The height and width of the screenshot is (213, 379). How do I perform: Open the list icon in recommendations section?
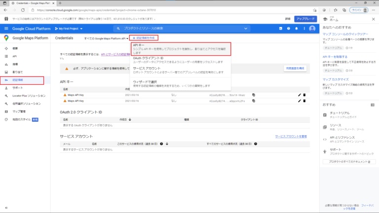pos(372,105)
